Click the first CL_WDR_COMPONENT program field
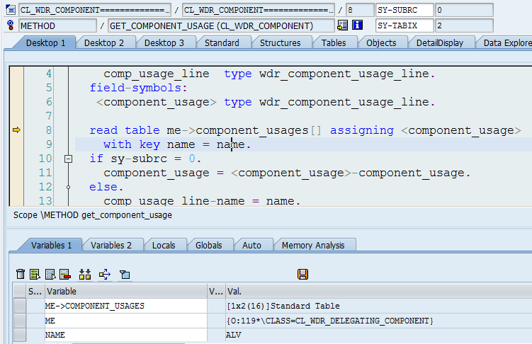 click(x=95, y=10)
